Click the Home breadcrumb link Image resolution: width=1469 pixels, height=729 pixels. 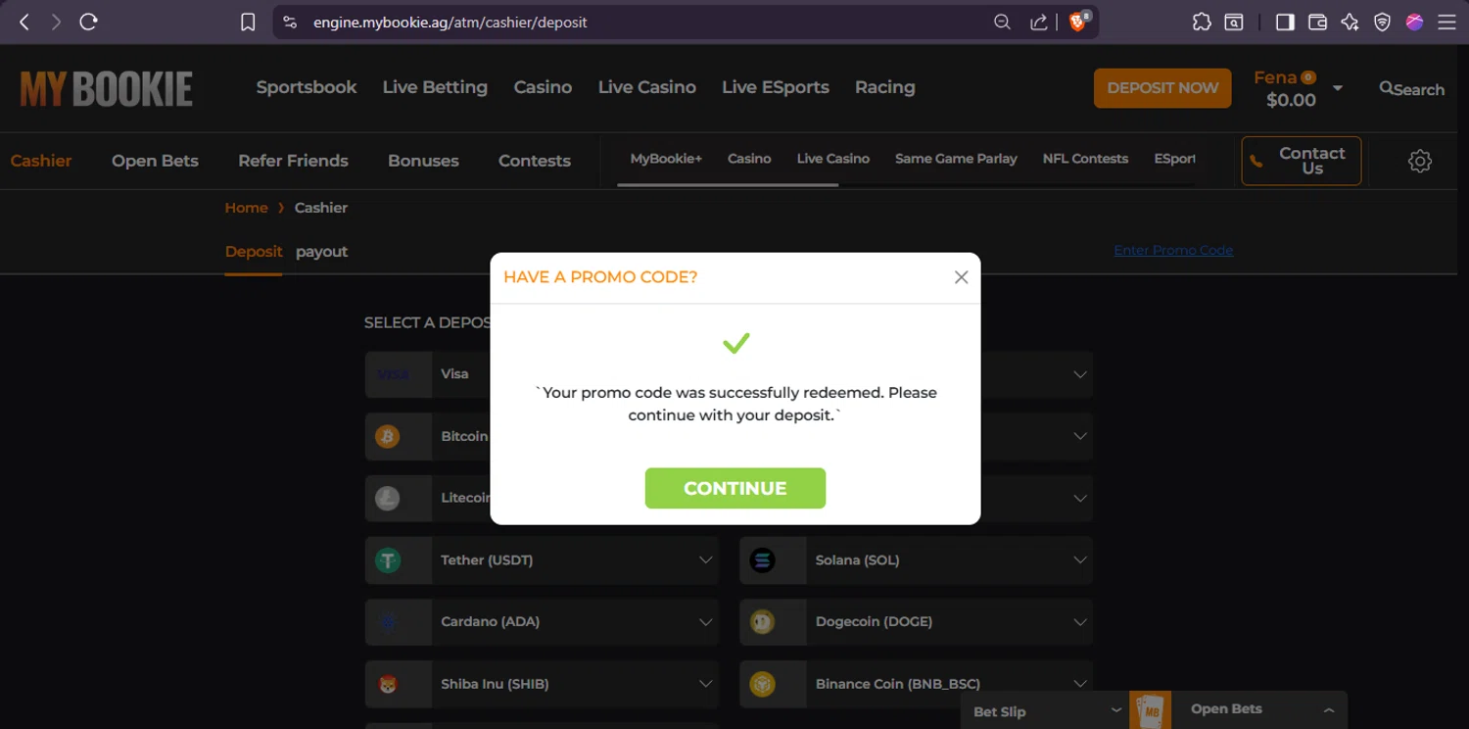tap(246, 208)
